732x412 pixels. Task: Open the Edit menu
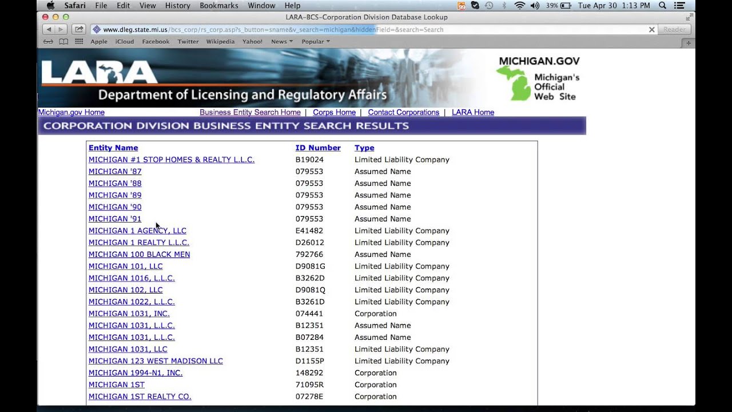click(x=123, y=6)
